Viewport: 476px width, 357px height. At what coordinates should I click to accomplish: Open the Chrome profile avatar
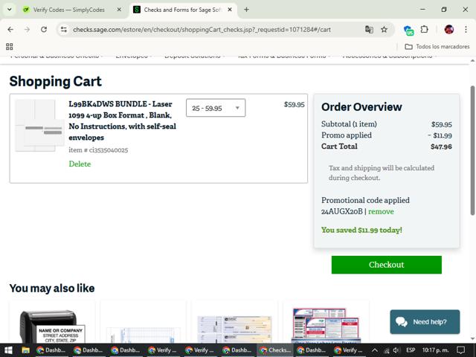pos(449,30)
